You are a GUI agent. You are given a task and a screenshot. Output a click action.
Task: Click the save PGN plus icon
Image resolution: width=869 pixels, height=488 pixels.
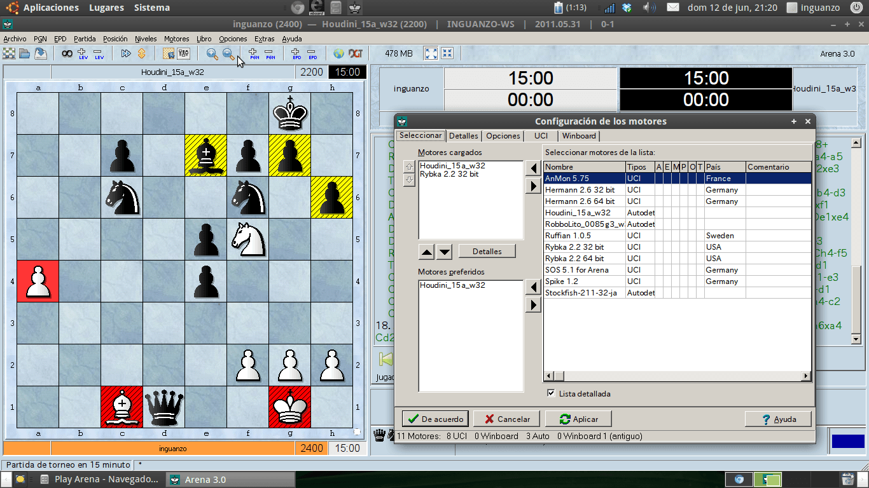(x=254, y=53)
